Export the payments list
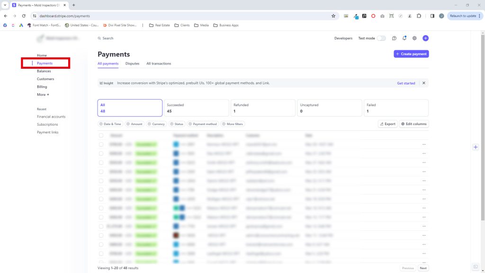This screenshot has width=485, height=273. (x=387, y=124)
